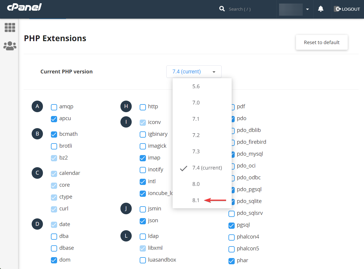Select PHP version 7.1

(202, 119)
